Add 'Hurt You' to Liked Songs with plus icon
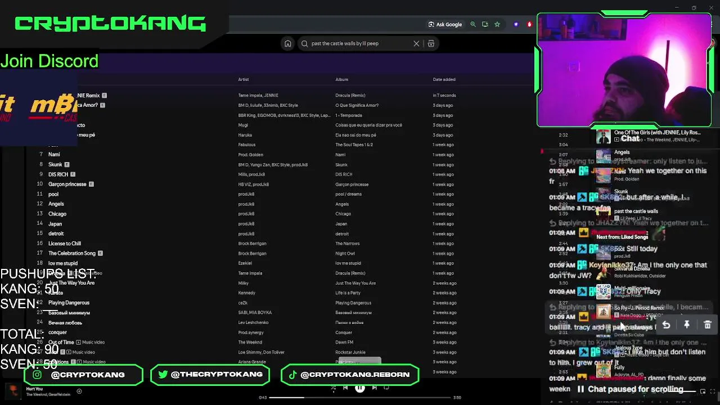Viewport: 720px width, 405px height. tap(79, 391)
